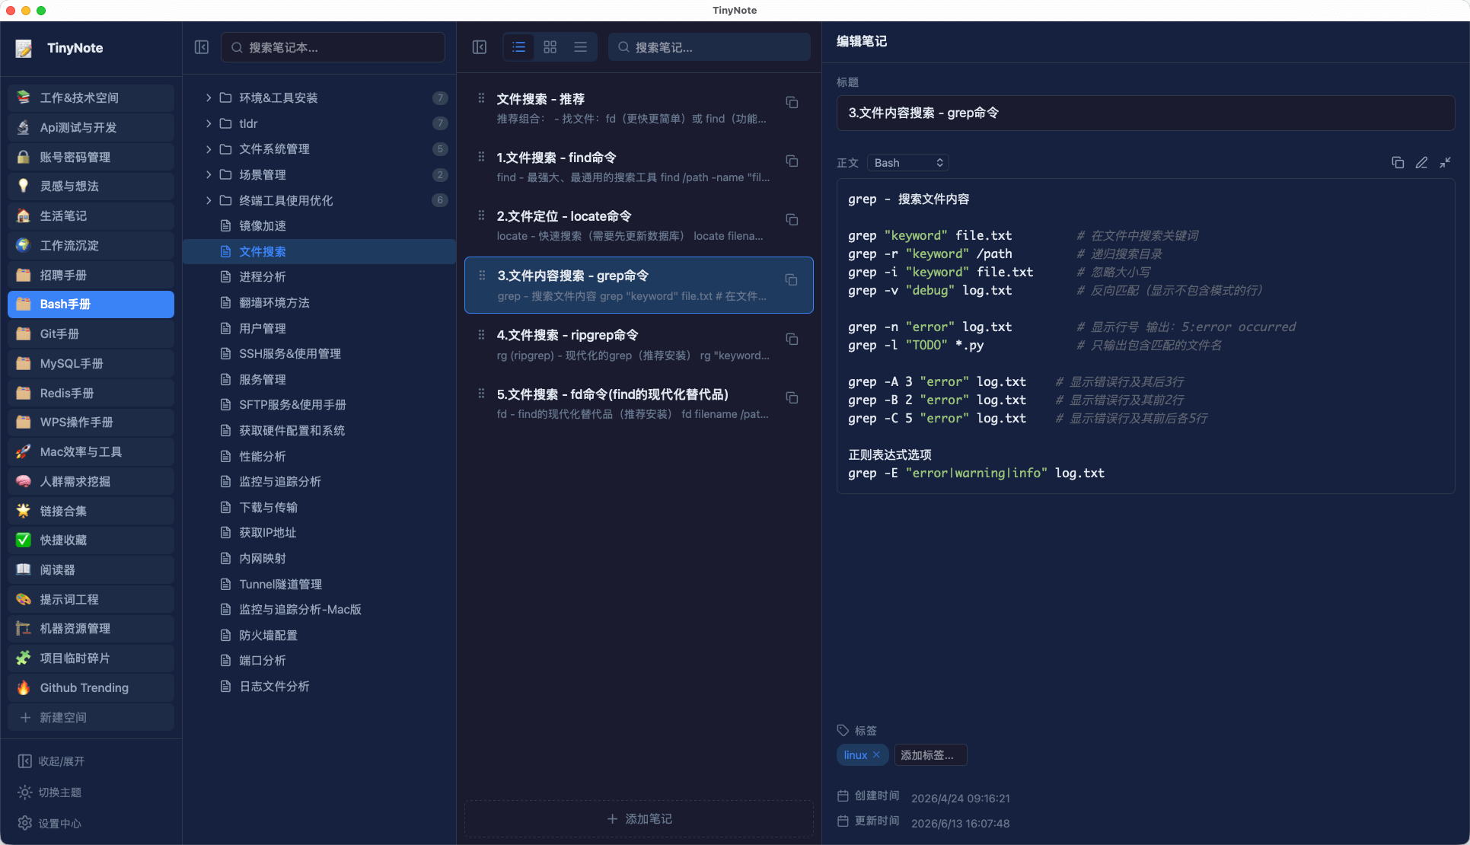Open the Bash language dropdown
1470x845 pixels.
pos(908,162)
